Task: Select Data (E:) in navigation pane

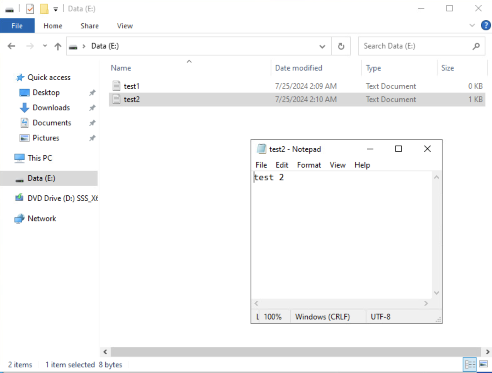Action: coord(49,178)
